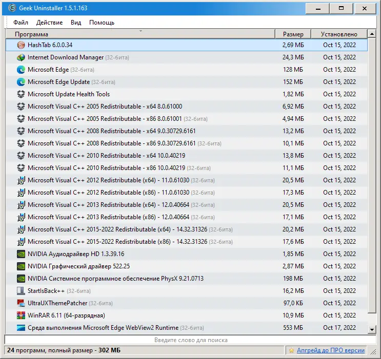This screenshot has height=359, width=381.
Task: Select Internet Download Manager entry
Action: tap(187, 57)
